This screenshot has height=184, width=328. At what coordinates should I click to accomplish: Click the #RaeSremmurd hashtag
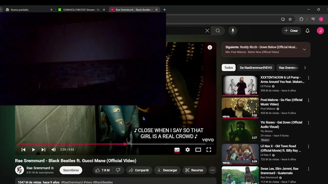click(72, 182)
